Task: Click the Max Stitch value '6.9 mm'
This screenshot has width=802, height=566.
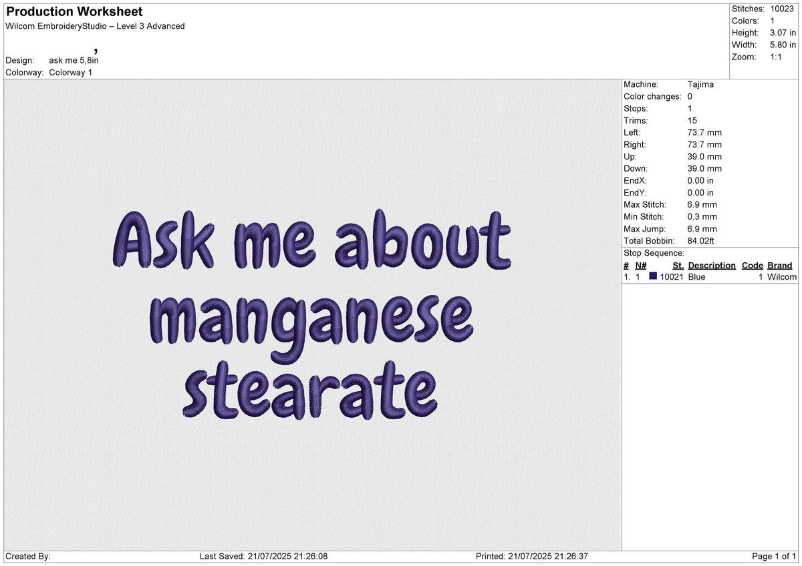Action: (702, 204)
